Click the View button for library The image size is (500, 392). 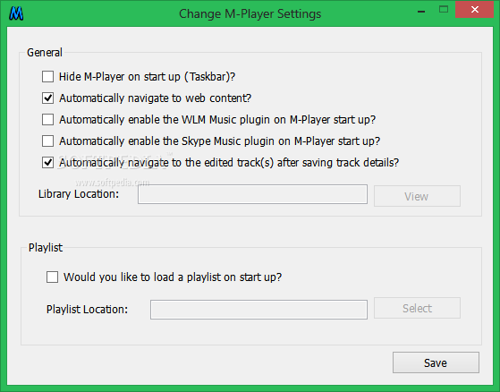(417, 196)
